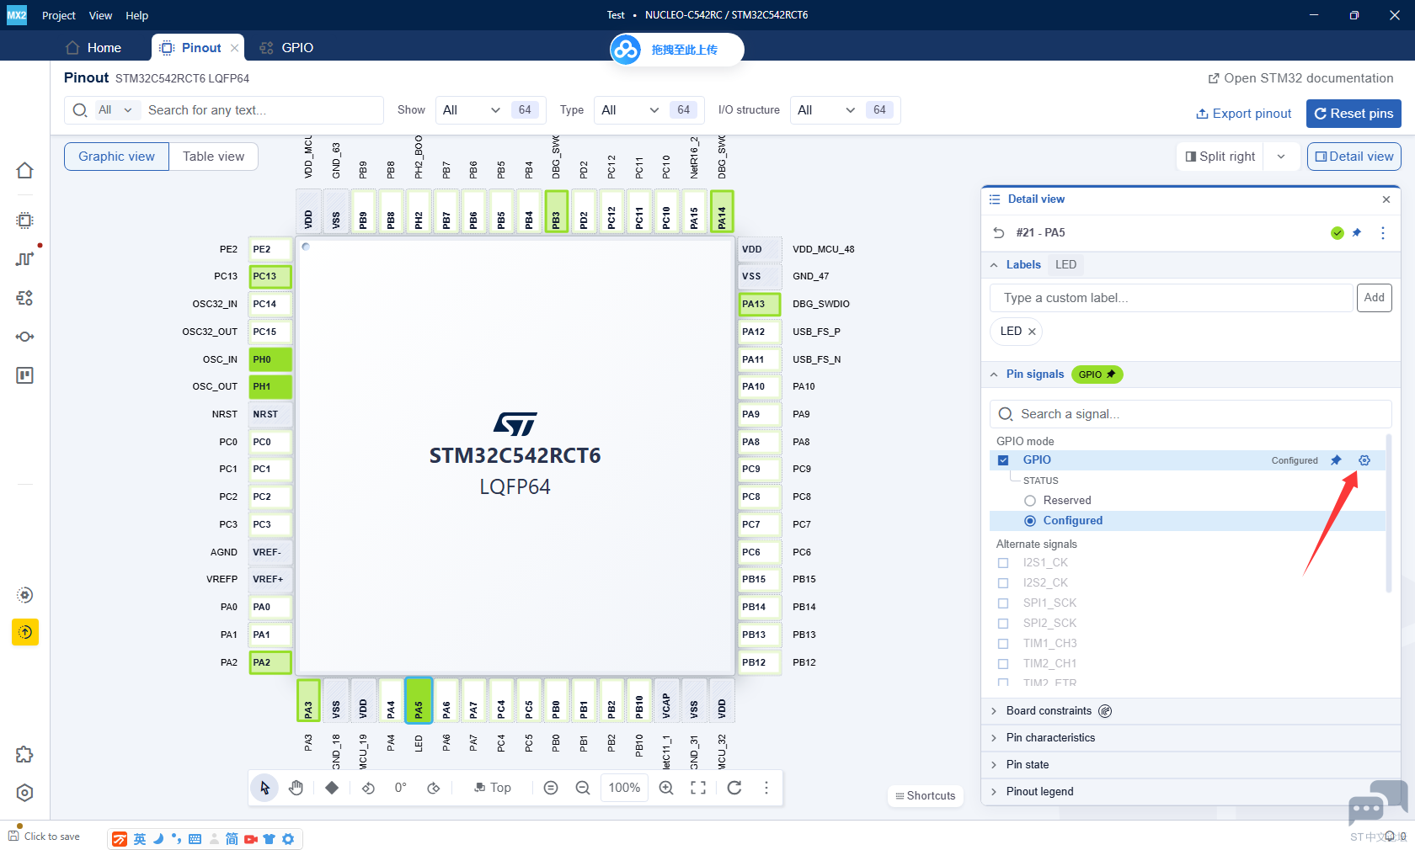1415x850 pixels.
Task: Click the Search a signal field
Action: [x=1190, y=414]
